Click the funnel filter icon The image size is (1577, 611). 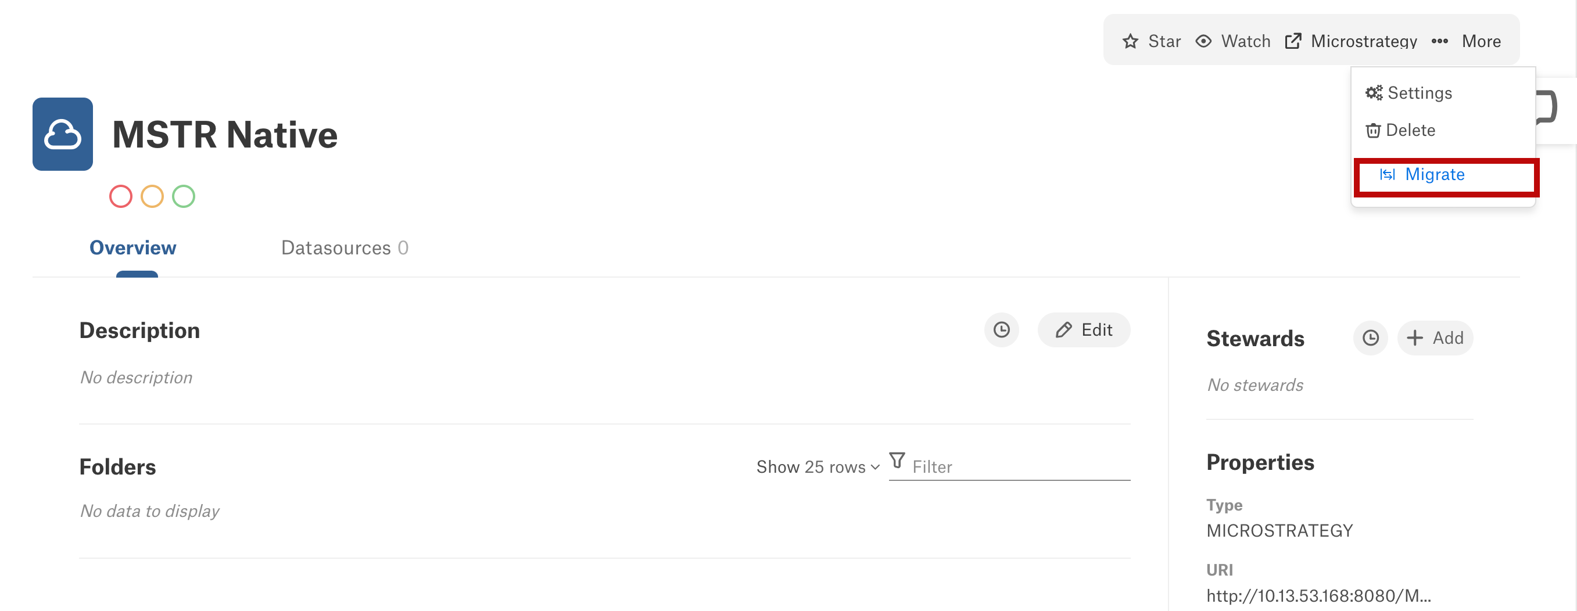tap(897, 461)
